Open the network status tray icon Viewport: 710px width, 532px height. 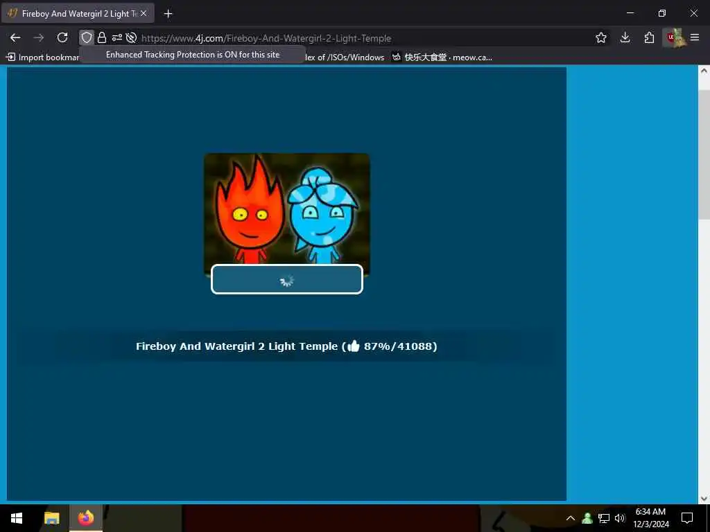(604, 518)
